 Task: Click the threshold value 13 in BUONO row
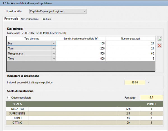point(128,118)
